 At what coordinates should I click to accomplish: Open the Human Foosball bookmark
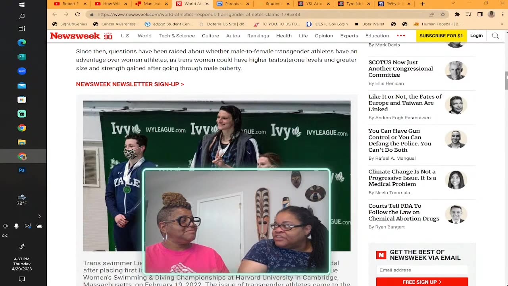[437, 24]
